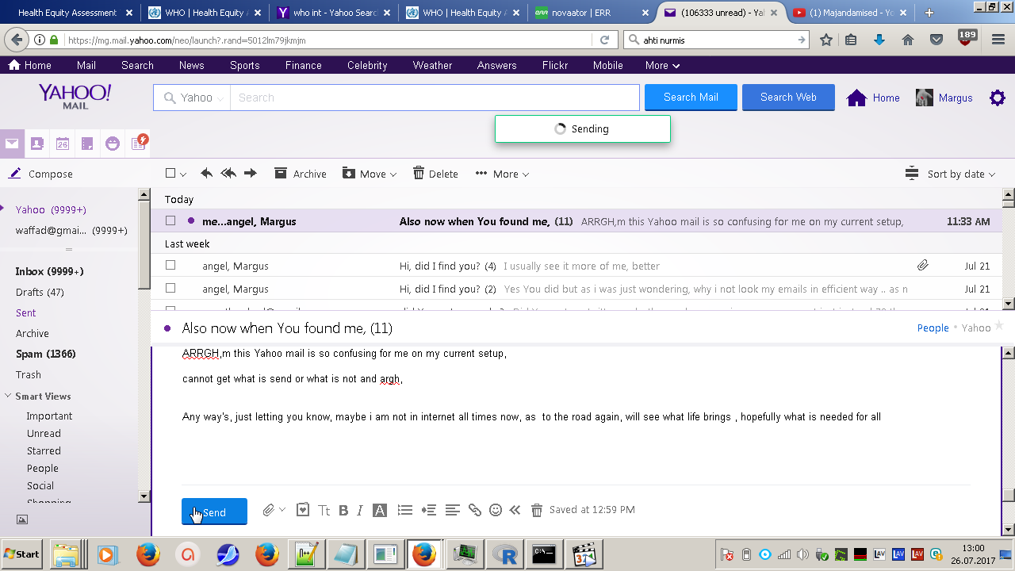This screenshot has height=571, width=1015.
Task: Click the Forward arrow icon
Action: point(251,174)
